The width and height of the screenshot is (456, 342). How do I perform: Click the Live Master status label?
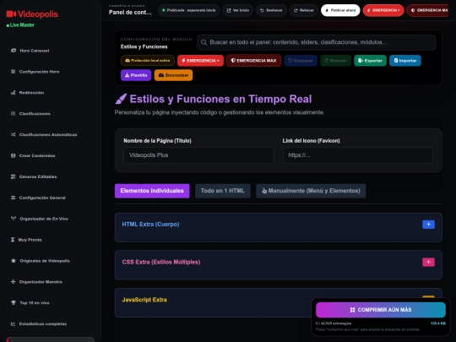[x=20, y=25]
